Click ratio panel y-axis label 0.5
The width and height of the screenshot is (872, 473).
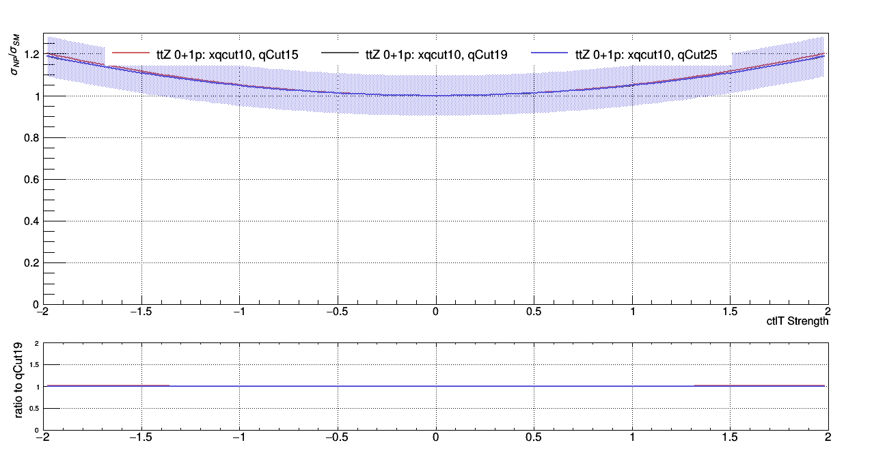(36, 408)
